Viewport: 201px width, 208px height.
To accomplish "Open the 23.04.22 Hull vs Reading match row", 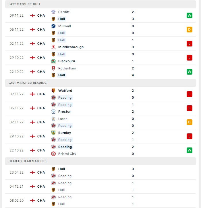I will click(100, 172).
